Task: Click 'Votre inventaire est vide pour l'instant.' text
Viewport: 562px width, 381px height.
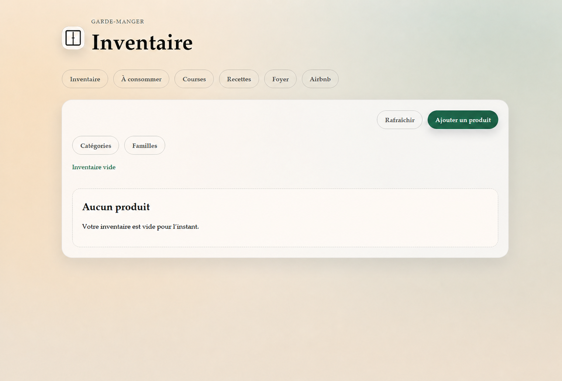Action: [x=140, y=227]
